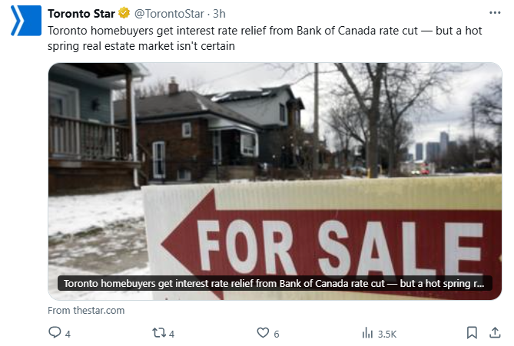
Task: Click the reply speech bubble icon
Action: [x=55, y=333]
